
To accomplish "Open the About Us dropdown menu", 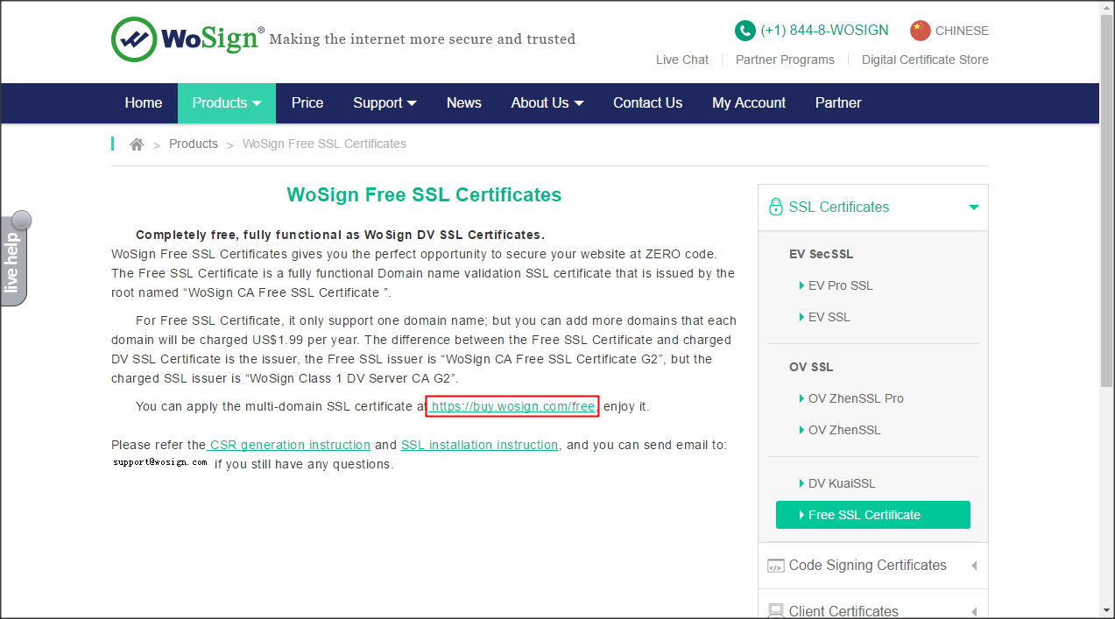I will click(547, 103).
